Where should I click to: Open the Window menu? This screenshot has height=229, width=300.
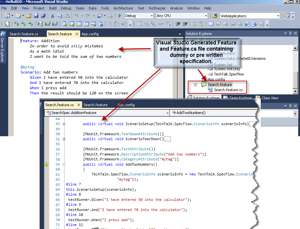click(x=193, y=8)
